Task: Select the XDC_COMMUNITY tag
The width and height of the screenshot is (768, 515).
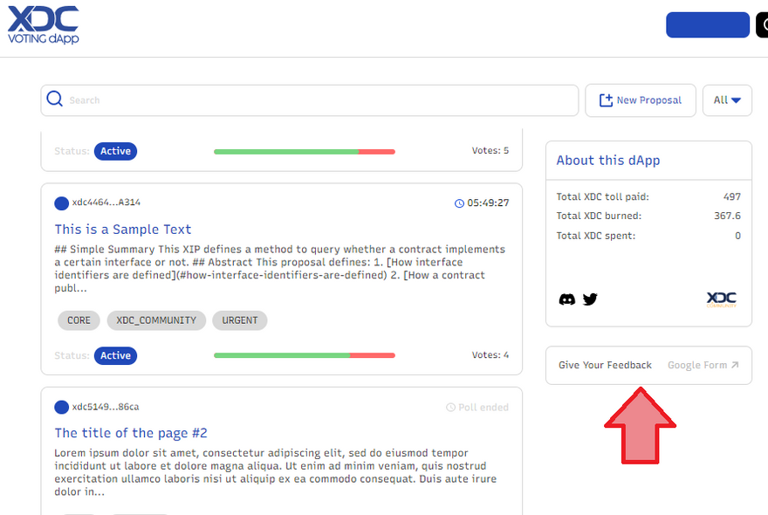Action: click(156, 320)
